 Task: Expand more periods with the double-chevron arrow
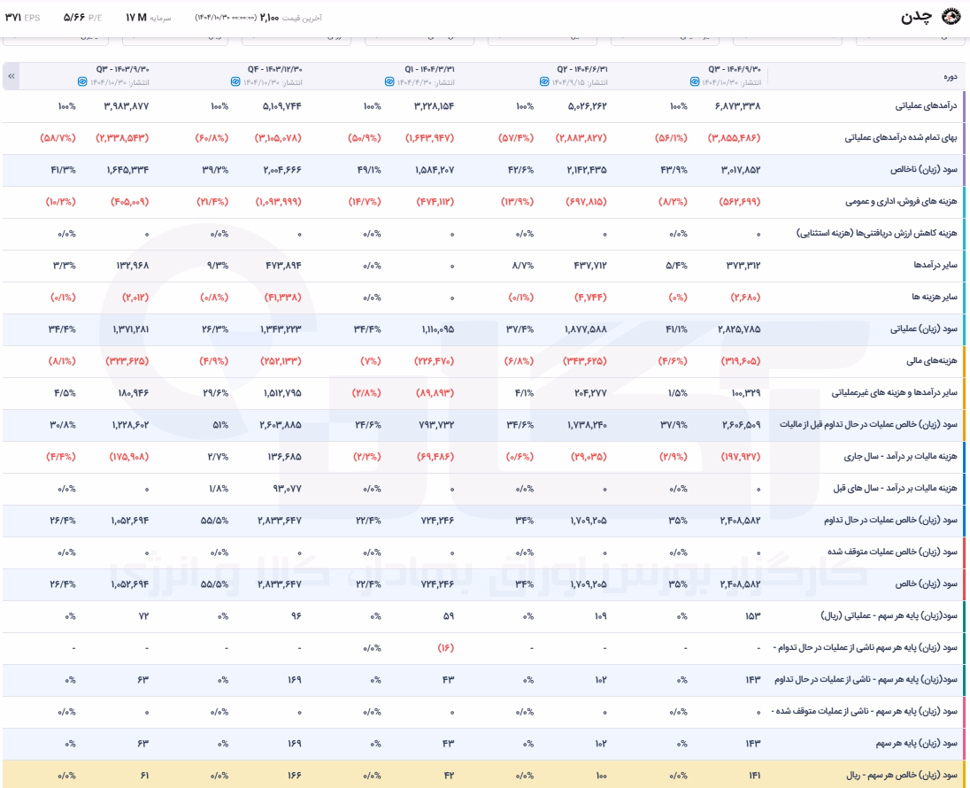pyautogui.click(x=12, y=75)
